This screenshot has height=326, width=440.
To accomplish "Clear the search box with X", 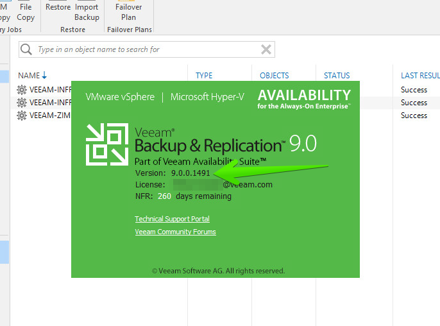I will point(266,49).
